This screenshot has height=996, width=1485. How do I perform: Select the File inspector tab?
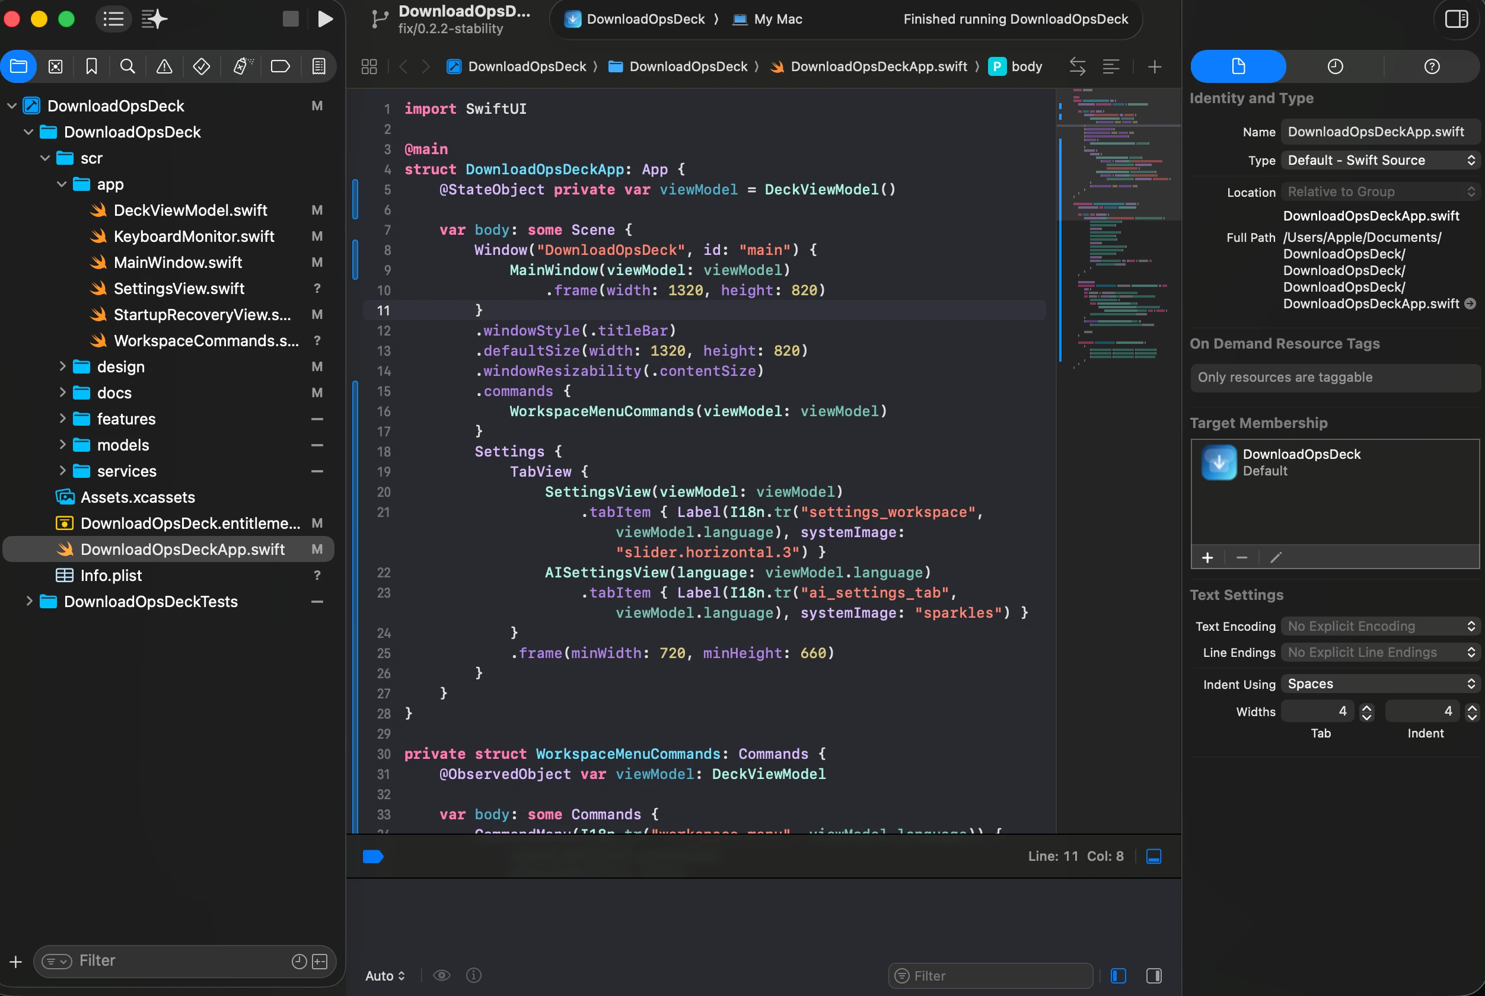click(1238, 66)
